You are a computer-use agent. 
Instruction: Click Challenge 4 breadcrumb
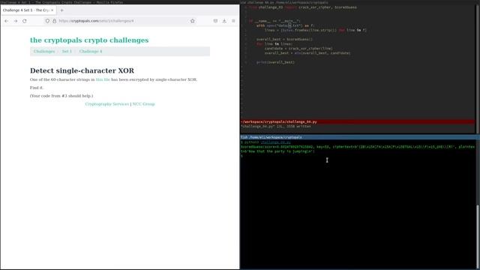(91, 52)
